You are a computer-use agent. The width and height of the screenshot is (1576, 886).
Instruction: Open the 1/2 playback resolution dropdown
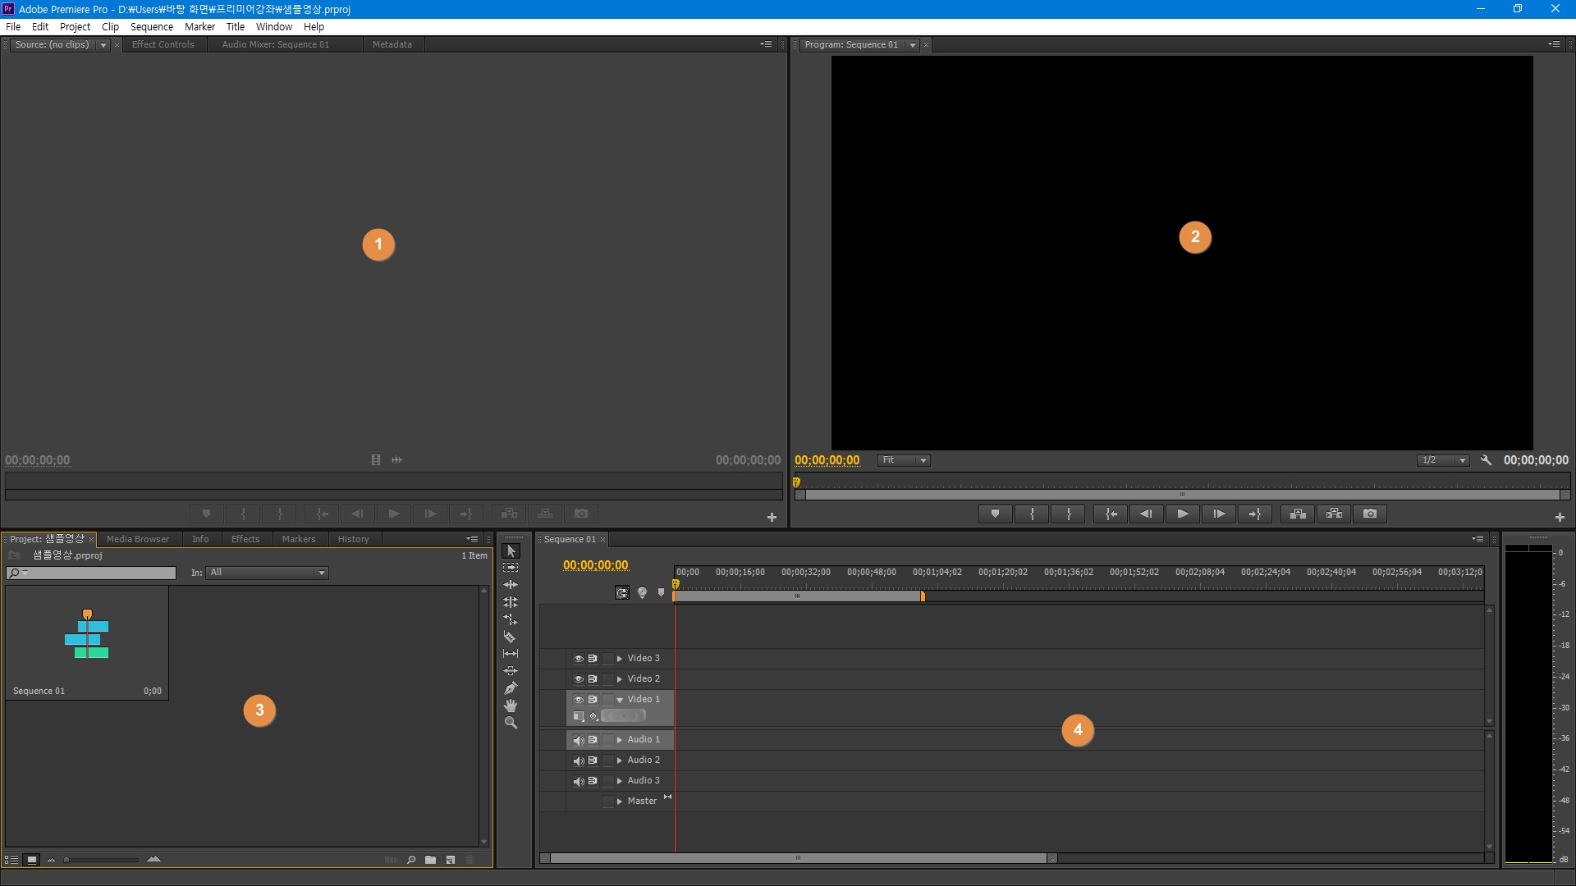pos(1442,460)
